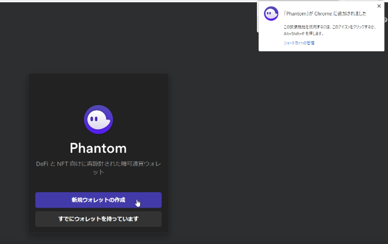Viewport: 388px width, 244px height.
Task: Click the Phantom ghost icon in popup
Action: point(271,13)
